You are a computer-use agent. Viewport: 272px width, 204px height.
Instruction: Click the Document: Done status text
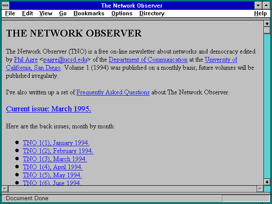pos(27,198)
